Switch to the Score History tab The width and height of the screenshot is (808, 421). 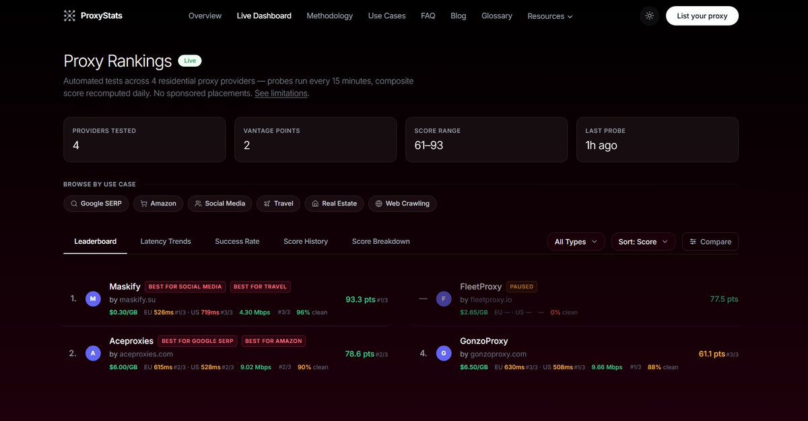tap(306, 241)
